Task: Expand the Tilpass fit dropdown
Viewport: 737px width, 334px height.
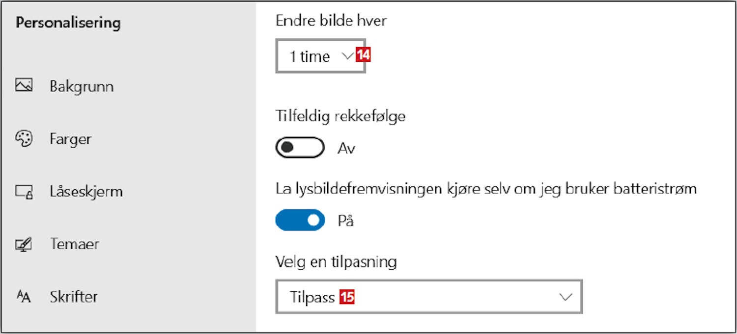Action: 429,296
